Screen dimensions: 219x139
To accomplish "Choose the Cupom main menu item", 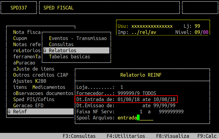I will (x=20, y=38).
